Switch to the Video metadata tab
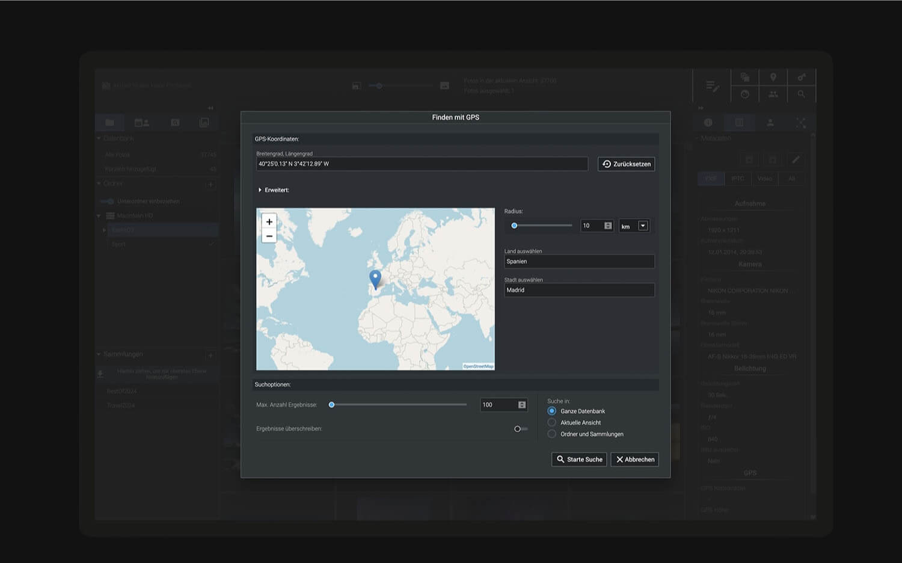 764,179
